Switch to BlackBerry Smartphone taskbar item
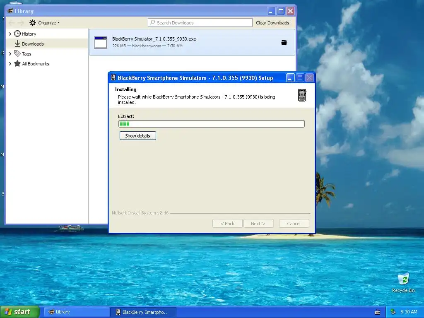Viewport: 424px width, 318px height. (143, 312)
